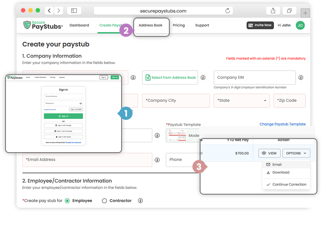Reload the page with the refresh icon

pos(228,11)
